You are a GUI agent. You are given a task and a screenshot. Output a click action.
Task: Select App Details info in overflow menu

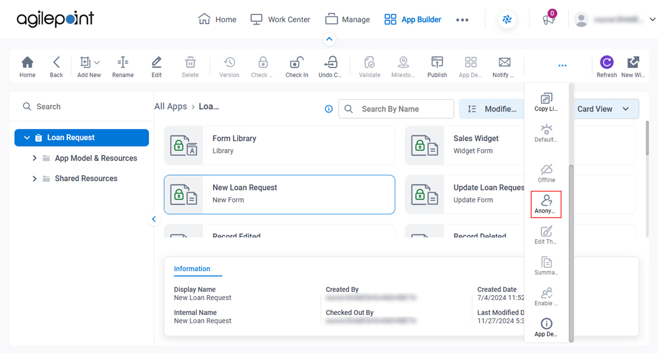coord(546,328)
